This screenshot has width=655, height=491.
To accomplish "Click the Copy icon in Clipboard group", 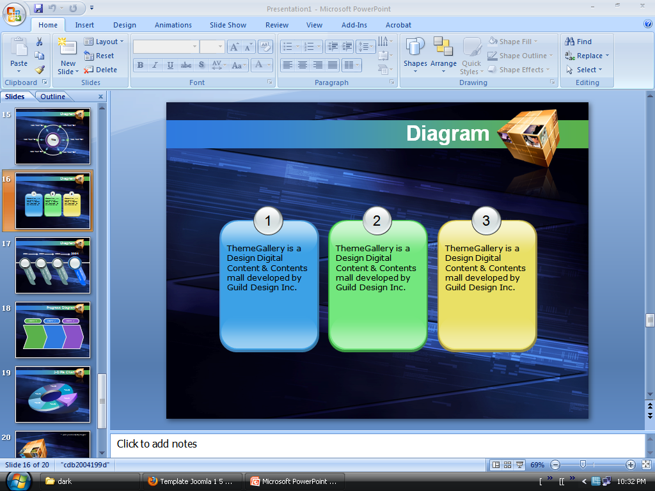I will tap(39, 55).
